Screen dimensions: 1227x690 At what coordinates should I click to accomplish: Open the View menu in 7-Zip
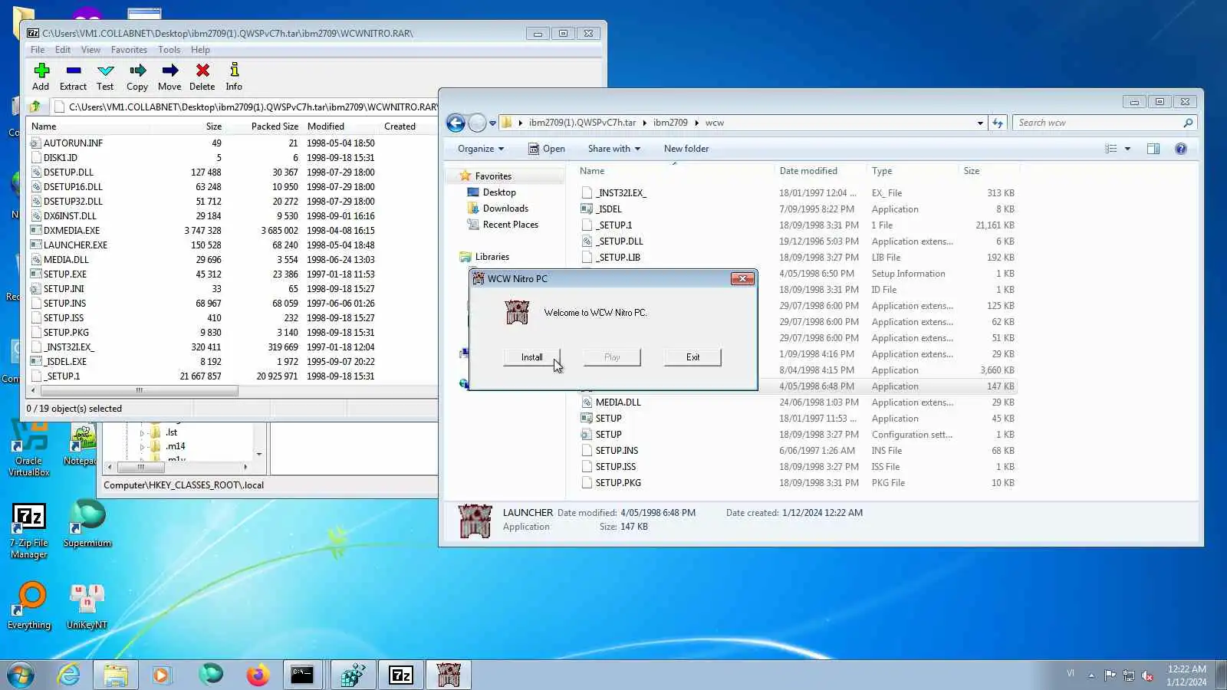90,50
